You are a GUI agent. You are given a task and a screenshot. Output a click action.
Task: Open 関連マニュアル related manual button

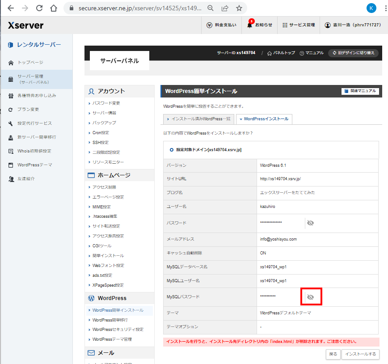click(x=360, y=91)
